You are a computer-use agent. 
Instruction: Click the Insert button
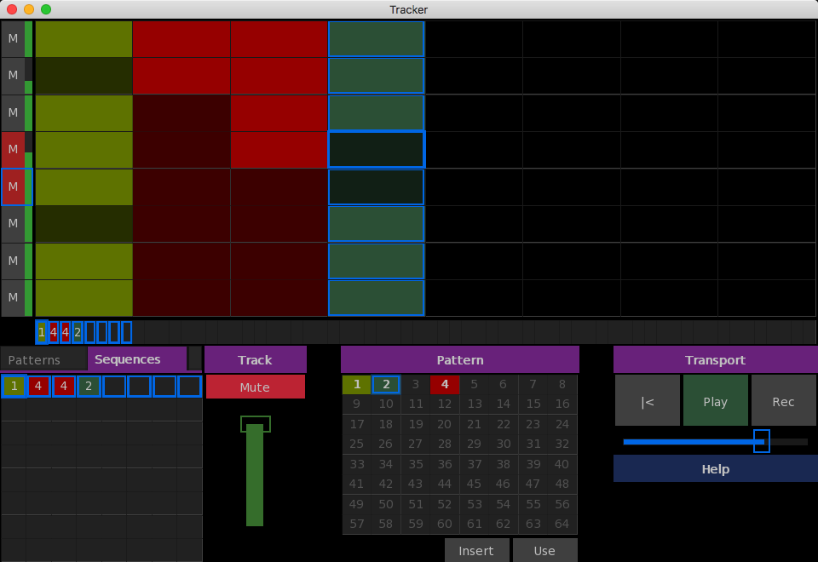pyautogui.click(x=476, y=550)
